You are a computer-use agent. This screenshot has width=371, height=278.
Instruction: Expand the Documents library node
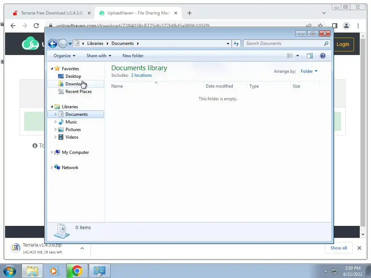(x=55, y=114)
